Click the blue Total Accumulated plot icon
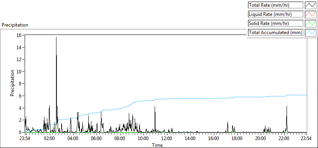 (x=310, y=32)
